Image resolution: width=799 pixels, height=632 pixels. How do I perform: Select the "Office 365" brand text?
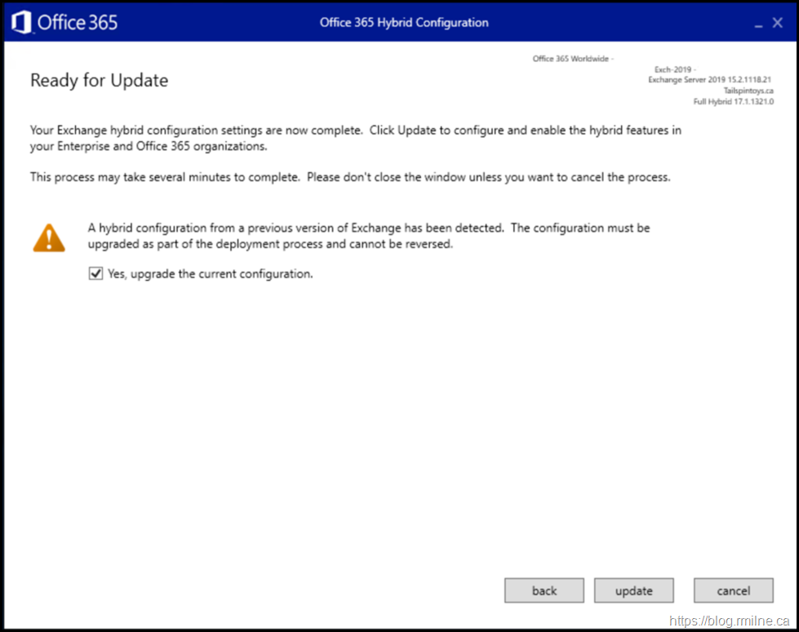click(x=78, y=22)
